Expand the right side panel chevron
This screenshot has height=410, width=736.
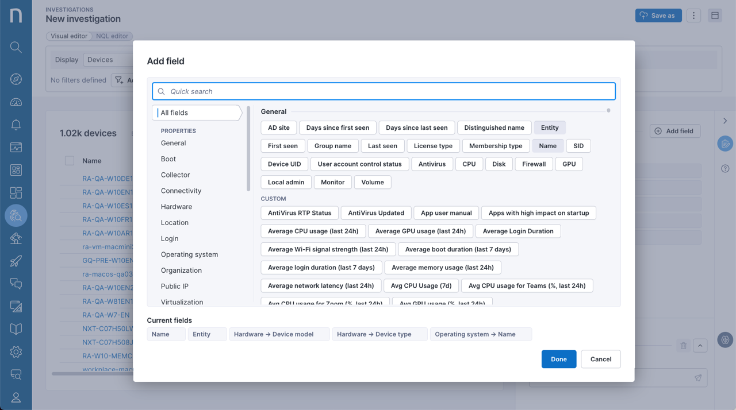(x=725, y=121)
